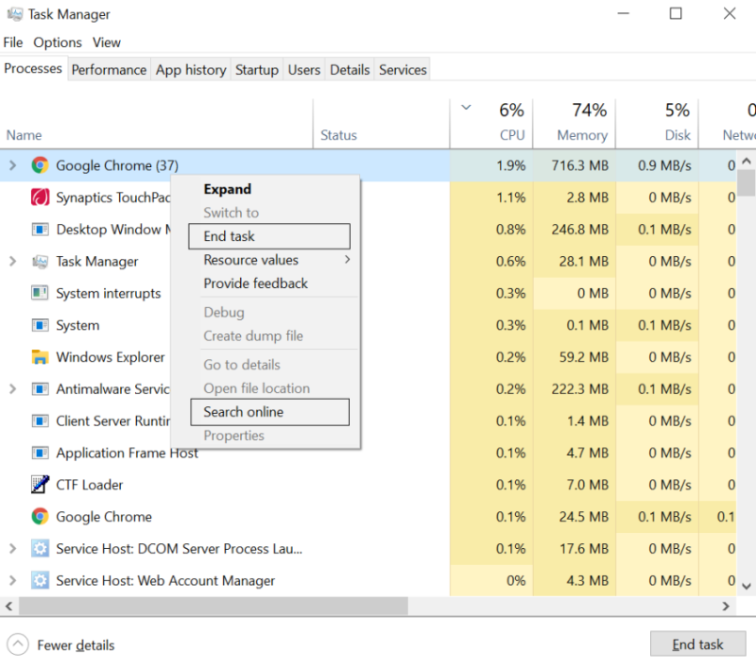This screenshot has height=669, width=756.
Task: Click the sort chevron above CPU column
Action: [466, 107]
